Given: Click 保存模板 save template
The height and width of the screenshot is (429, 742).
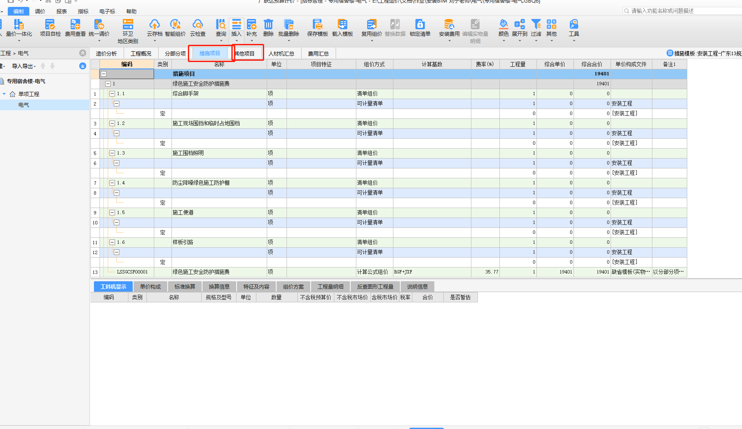Looking at the screenshot, I should [x=318, y=28].
